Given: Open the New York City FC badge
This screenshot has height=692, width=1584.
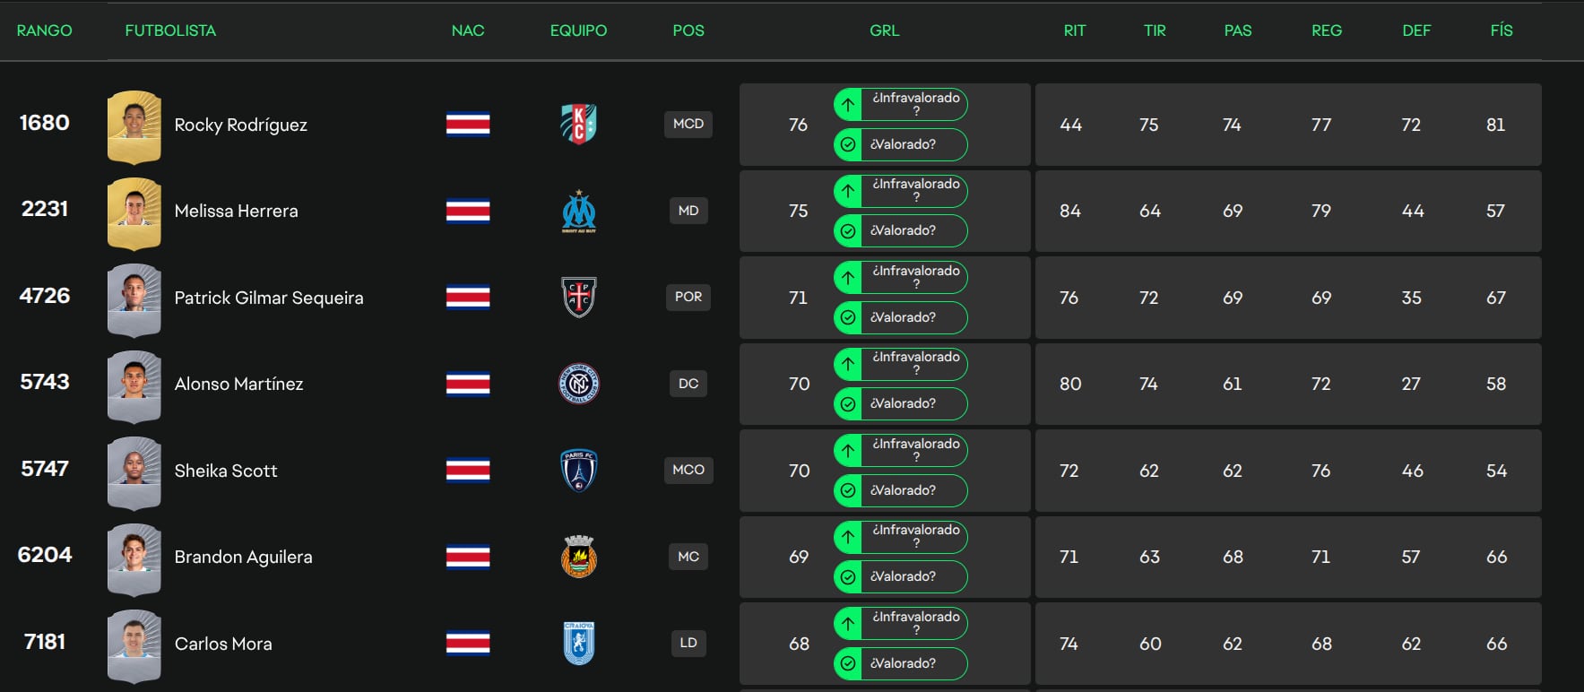Looking at the screenshot, I should coord(578,384).
